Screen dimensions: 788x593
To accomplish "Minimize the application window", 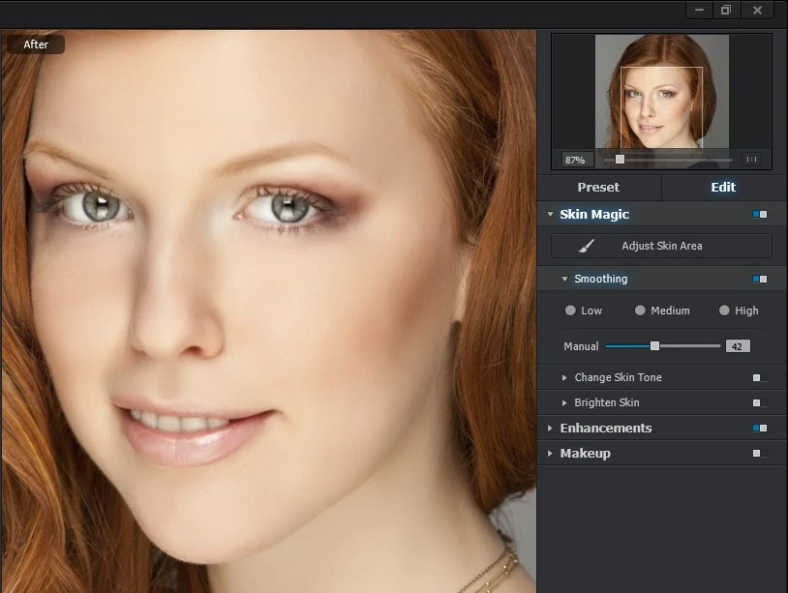I will coord(699,10).
